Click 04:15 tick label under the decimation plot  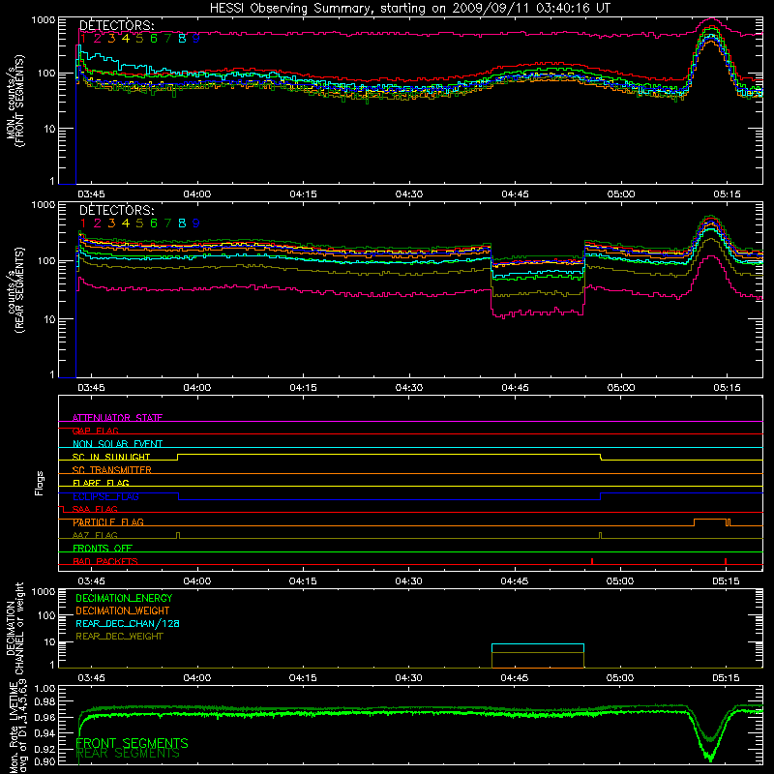click(x=303, y=678)
